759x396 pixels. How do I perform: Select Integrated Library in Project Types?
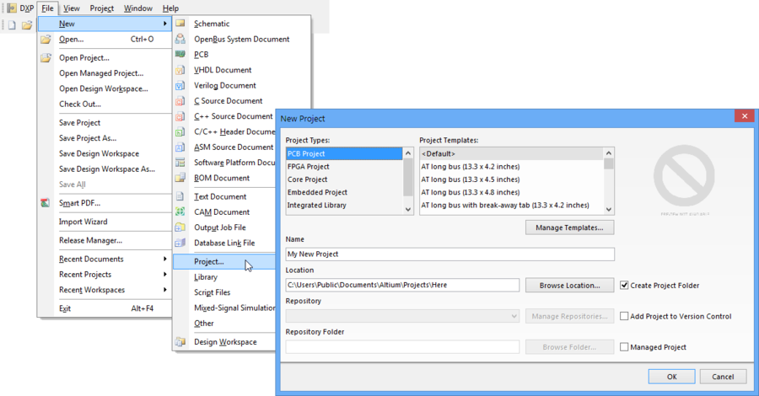click(x=344, y=205)
